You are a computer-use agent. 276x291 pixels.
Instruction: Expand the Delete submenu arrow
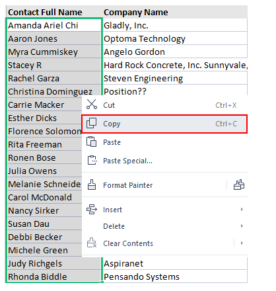242,226
